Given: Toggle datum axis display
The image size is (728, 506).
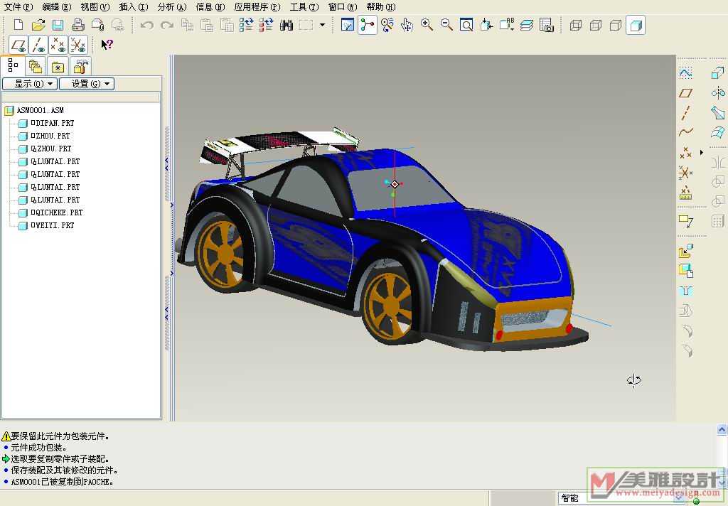Looking at the screenshot, I should point(39,45).
